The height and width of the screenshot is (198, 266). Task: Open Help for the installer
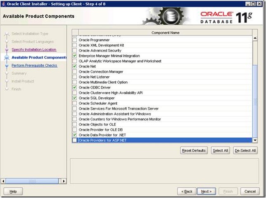click(x=13, y=191)
